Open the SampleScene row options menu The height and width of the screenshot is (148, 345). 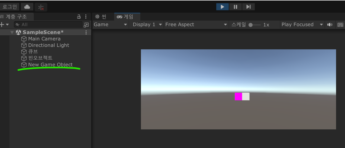coord(86,32)
